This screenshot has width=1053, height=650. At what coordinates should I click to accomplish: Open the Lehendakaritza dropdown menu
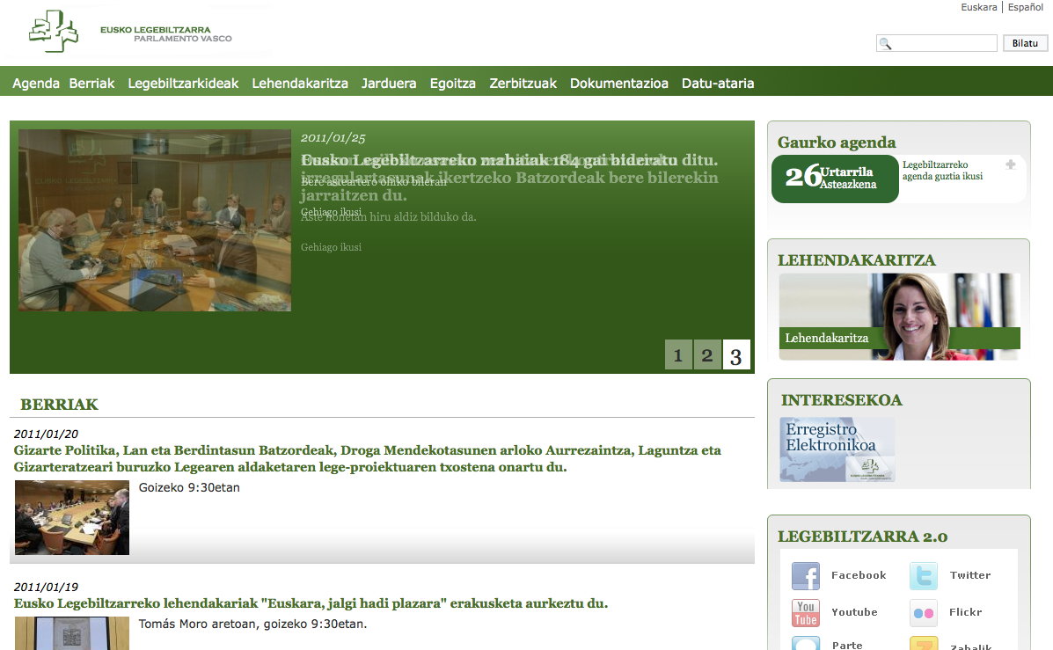point(303,83)
